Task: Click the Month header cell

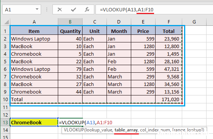Action: [x=119, y=31]
